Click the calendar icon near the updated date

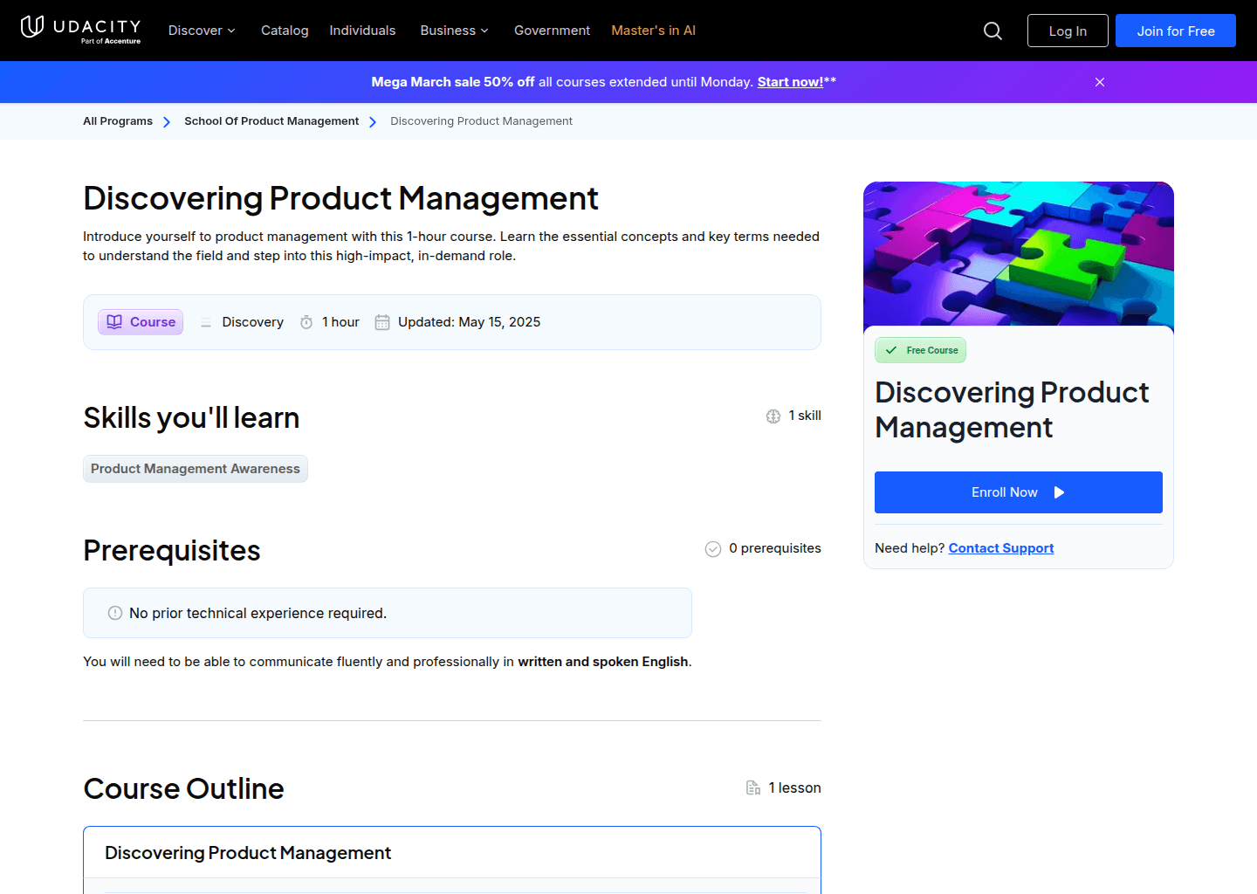(381, 322)
